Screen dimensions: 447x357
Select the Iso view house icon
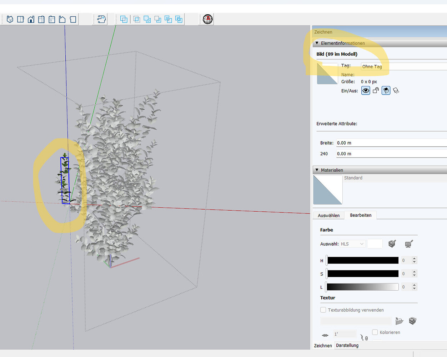click(x=10, y=19)
